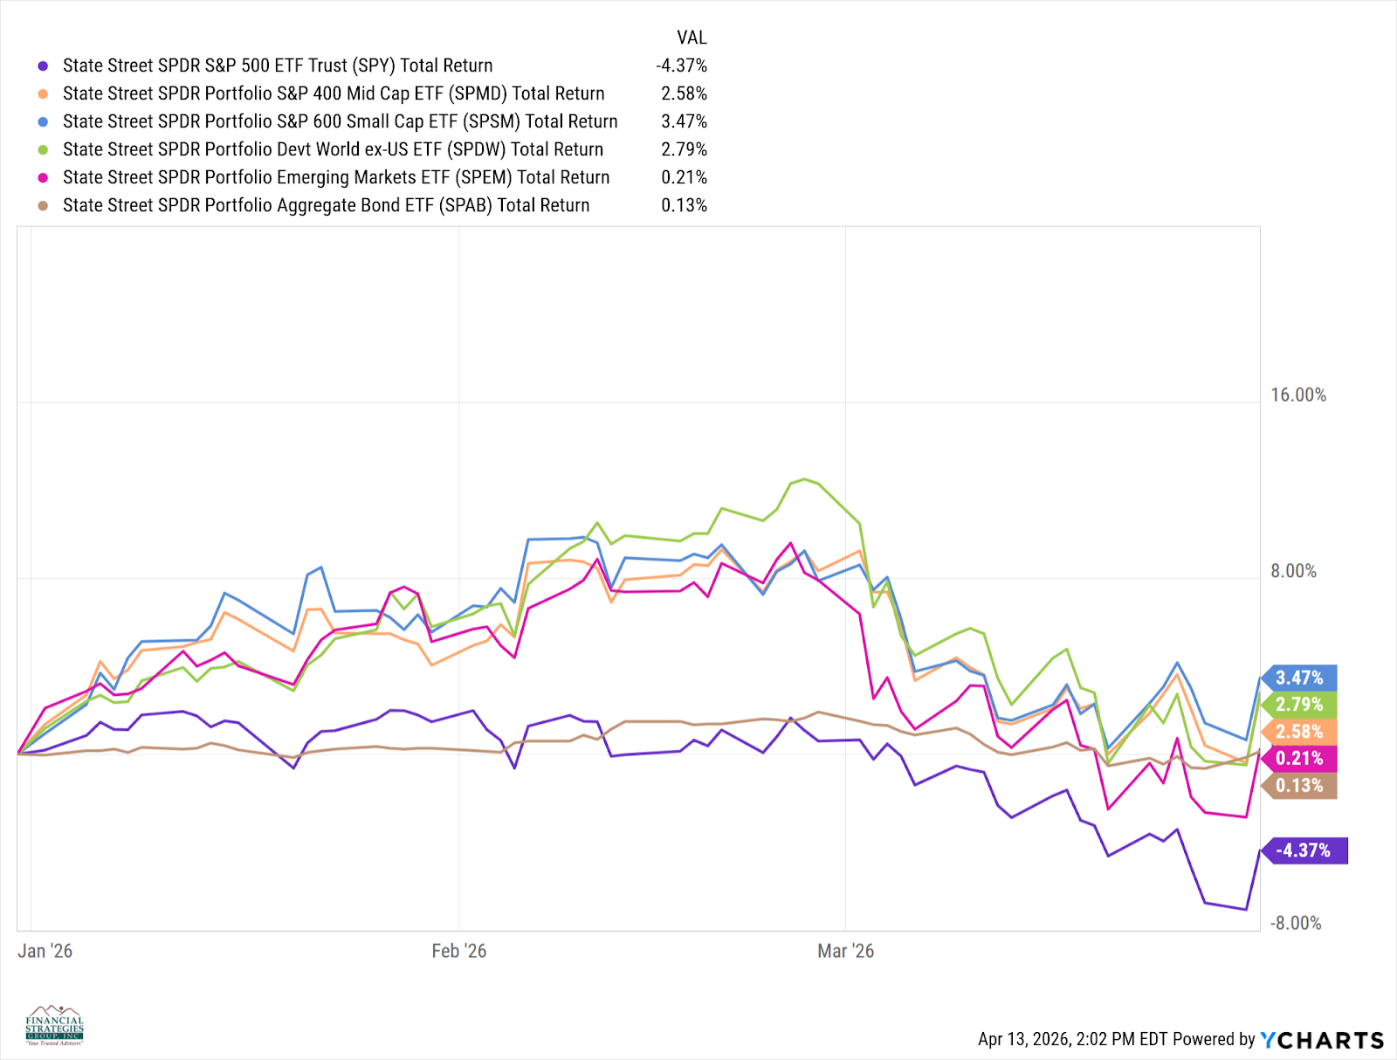Click the orange SPMD legend dot
Screen dimensions: 1397x1060
[x=43, y=93]
